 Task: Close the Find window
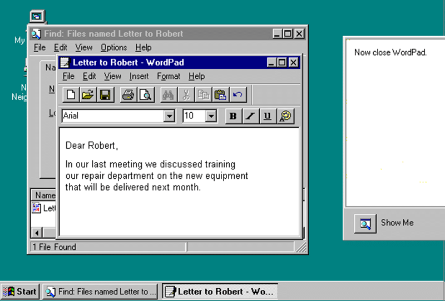(x=299, y=34)
